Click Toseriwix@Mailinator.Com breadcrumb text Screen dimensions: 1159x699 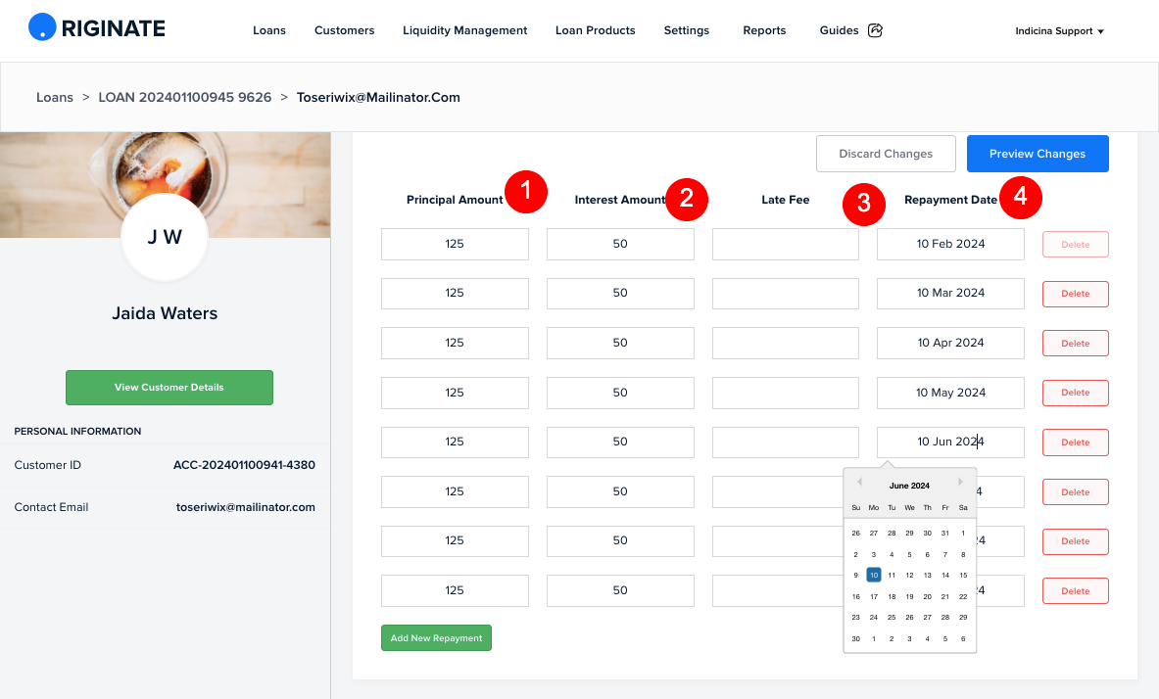coord(378,97)
